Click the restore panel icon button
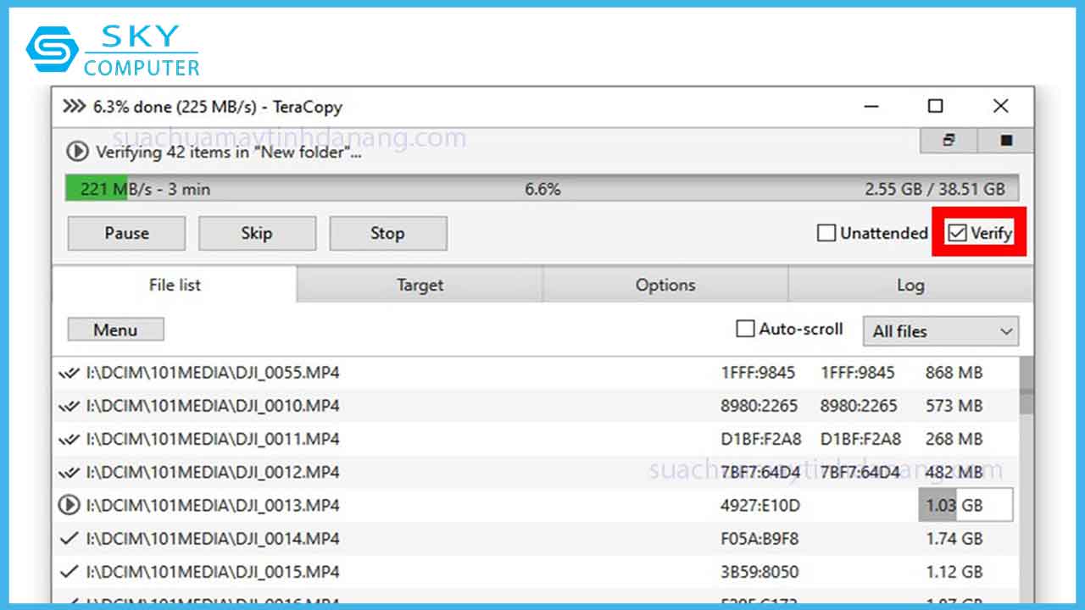This screenshot has height=610, width=1085. pos(949,141)
